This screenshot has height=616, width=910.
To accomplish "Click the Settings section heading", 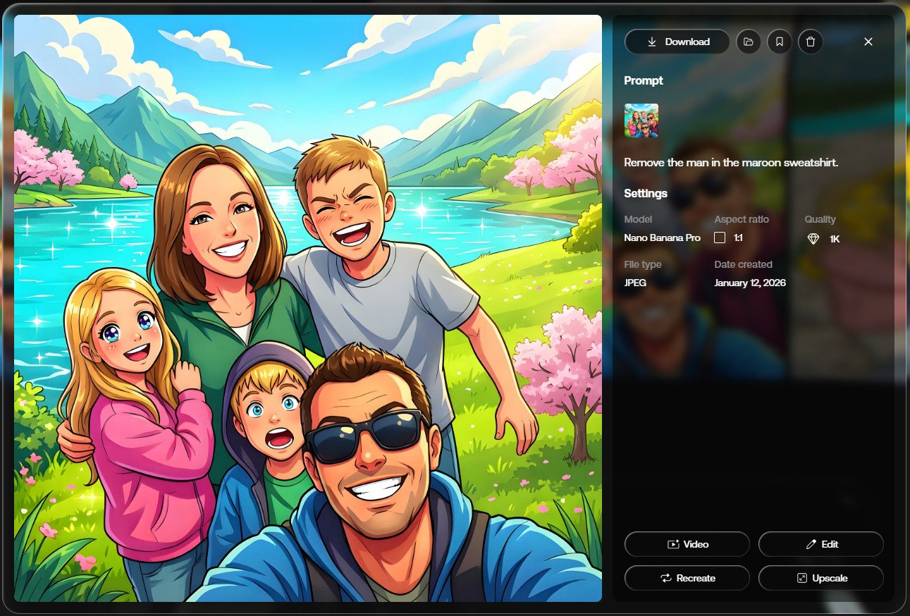I will tap(646, 193).
